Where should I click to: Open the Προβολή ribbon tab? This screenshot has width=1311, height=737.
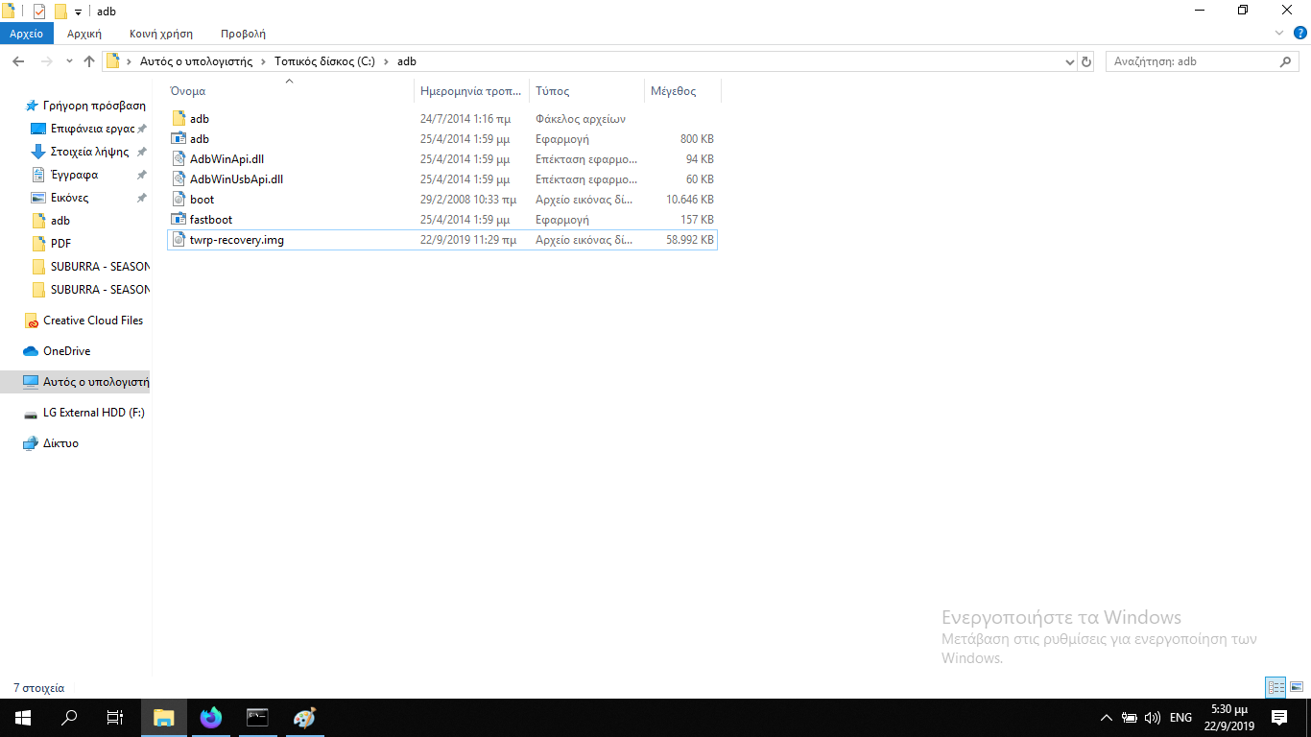(243, 34)
